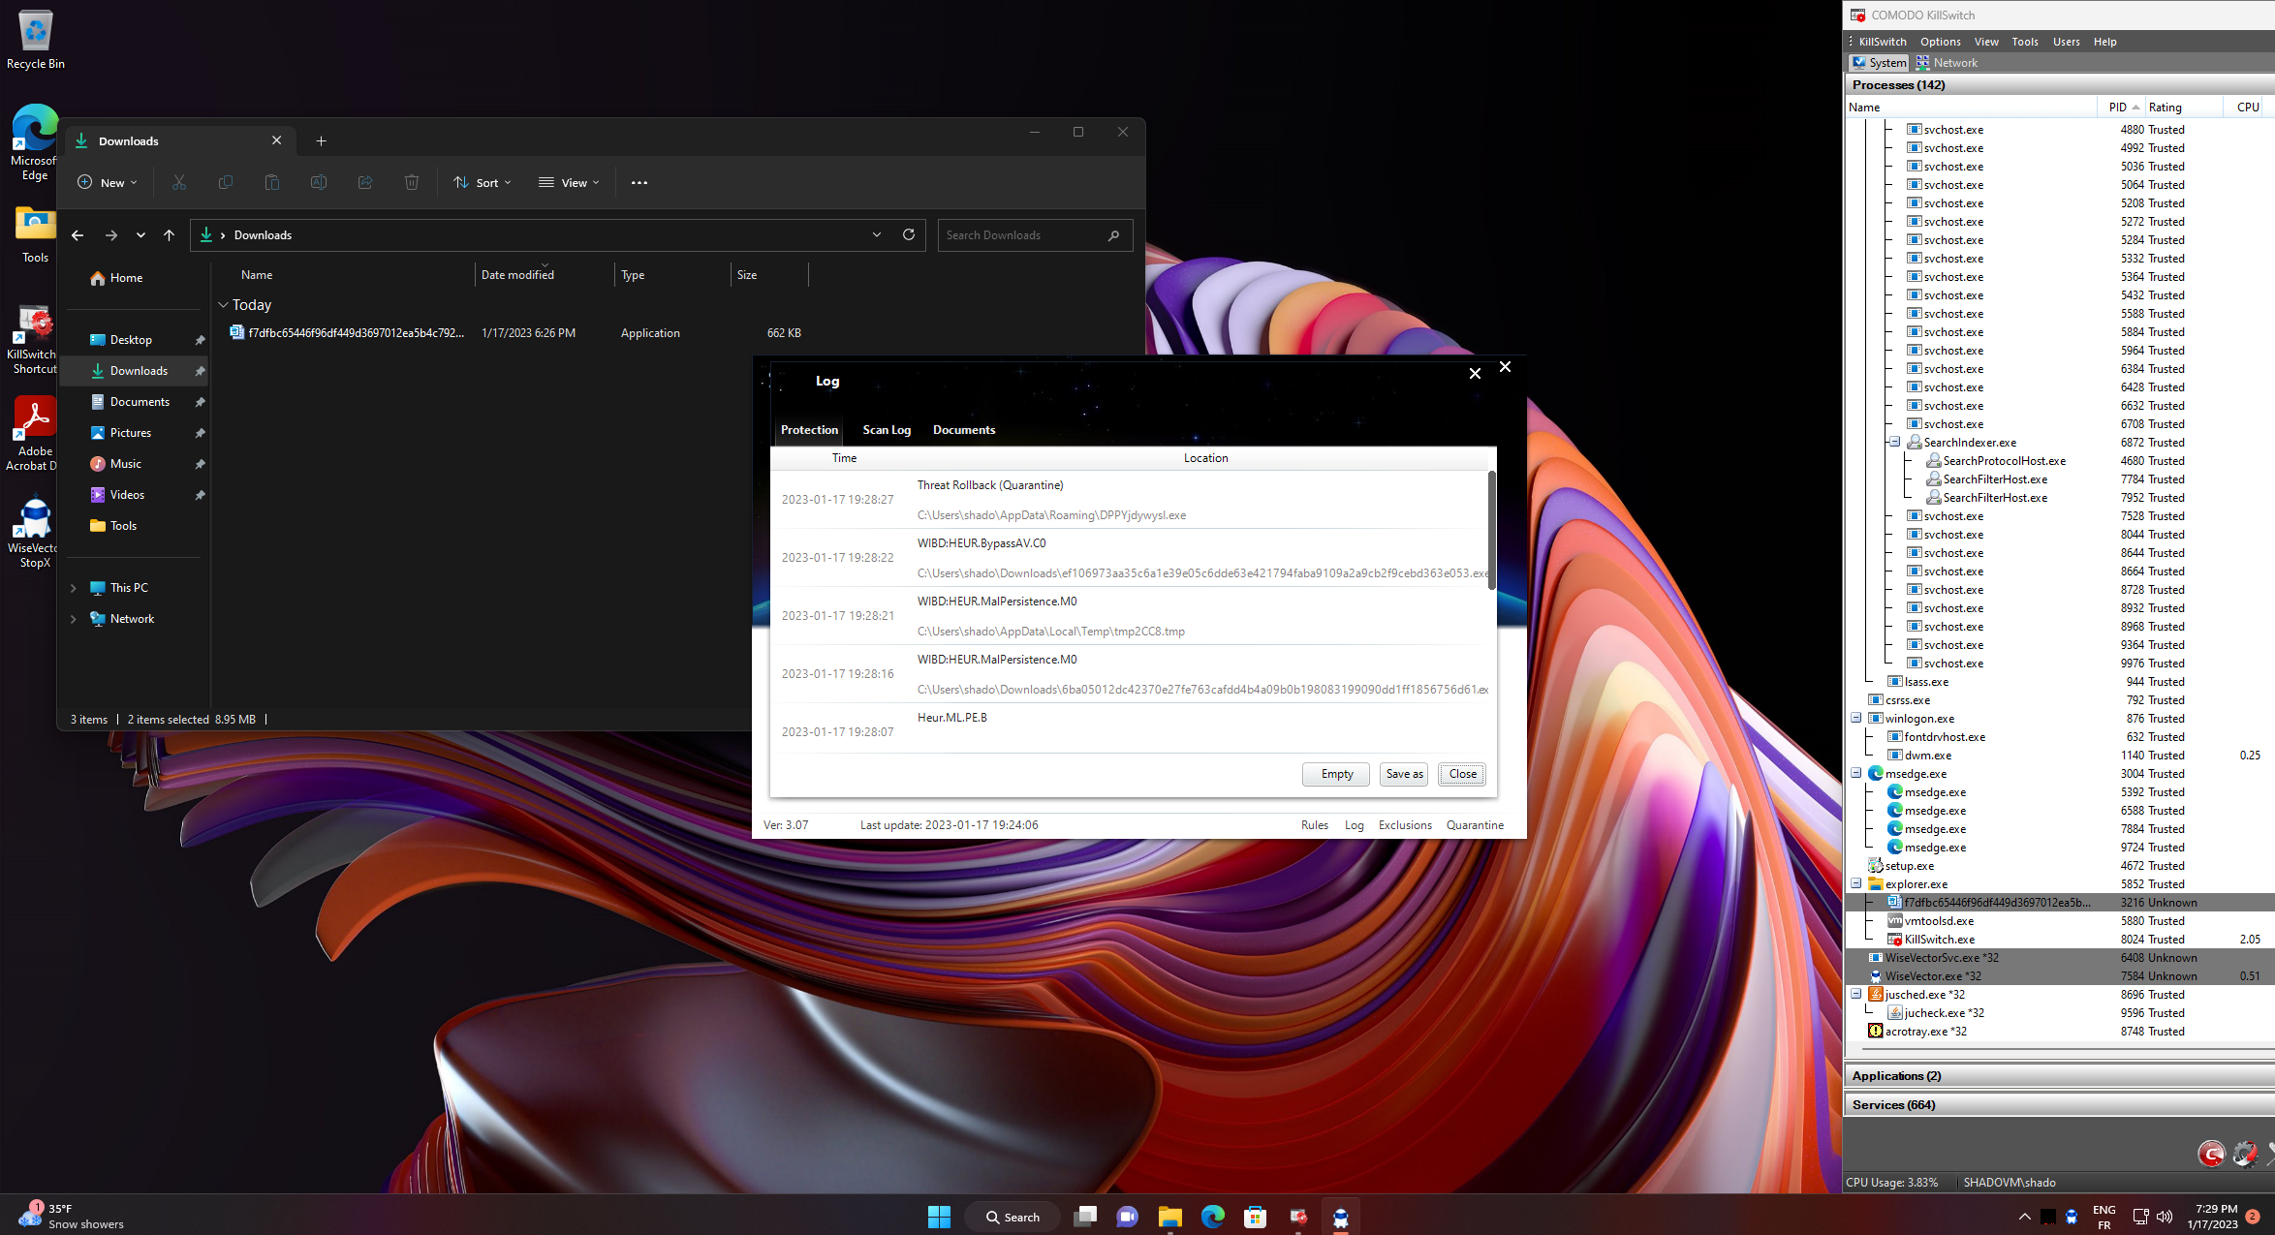Open the Sort dropdown in Explorer
This screenshot has width=2275, height=1235.
[x=483, y=182]
